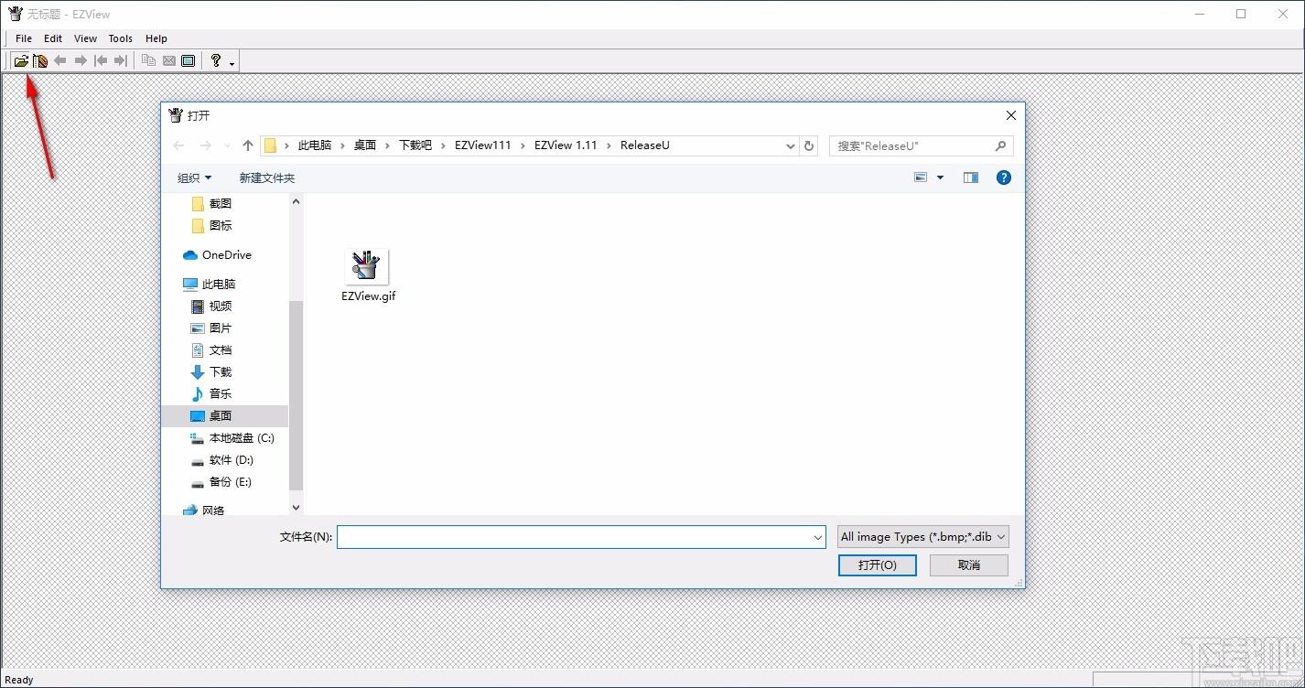Go back in the Open dialog

pos(178,145)
